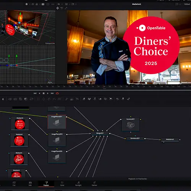Click the Perspective view label
This screenshot has width=191, height=191.
(50, 44)
